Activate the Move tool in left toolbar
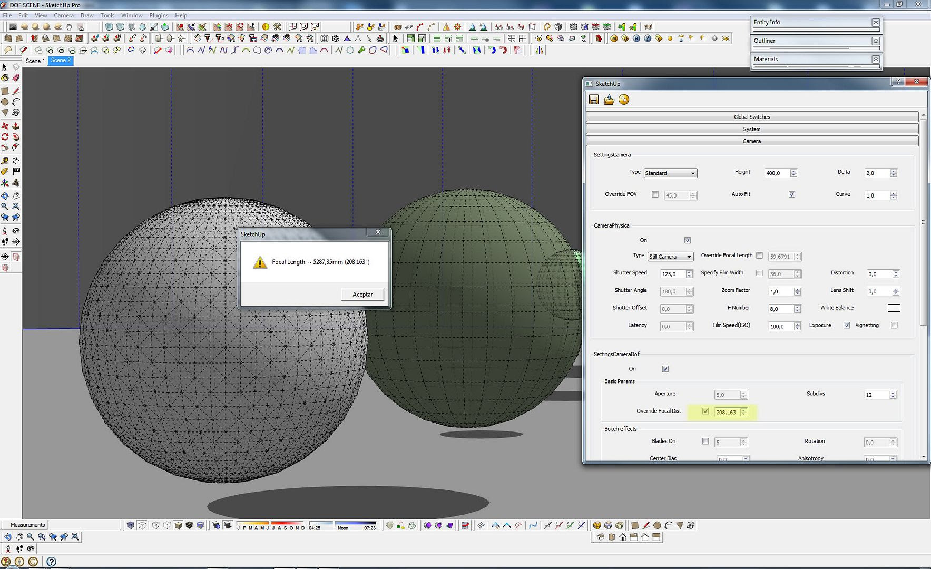 point(5,126)
